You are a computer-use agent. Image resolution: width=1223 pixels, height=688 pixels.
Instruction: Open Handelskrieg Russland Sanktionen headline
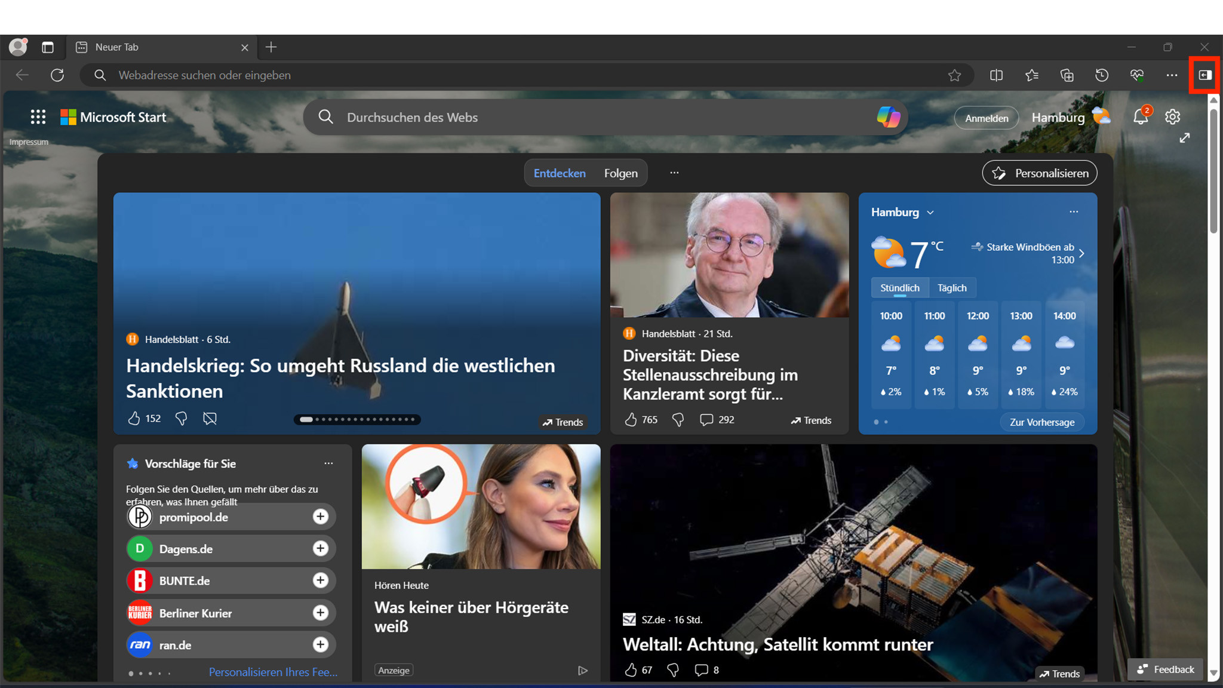(x=340, y=378)
